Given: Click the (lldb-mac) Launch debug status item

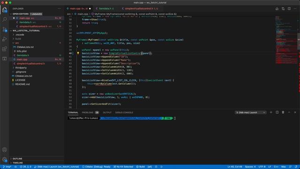Looking at the screenshot, I should (57, 167).
